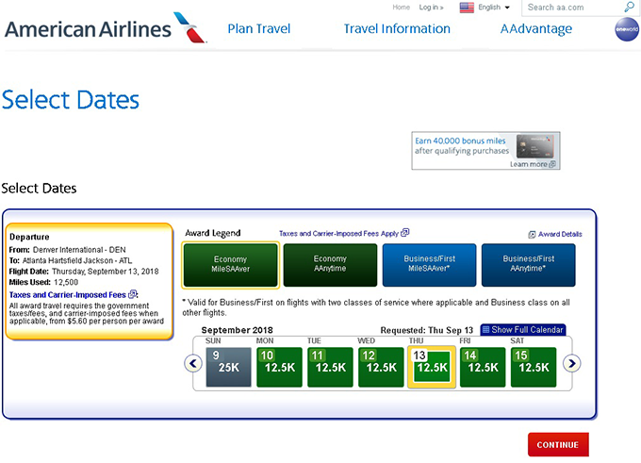Open the AAdvantage menu
Viewport: 641px width, 463px height.
tap(536, 29)
